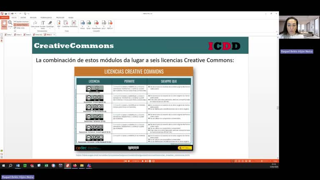Move the zoom slider handle
The height and width of the screenshot is (180, 320).
[262, 161]
